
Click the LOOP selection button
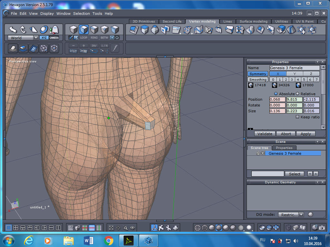pos(84,38)
